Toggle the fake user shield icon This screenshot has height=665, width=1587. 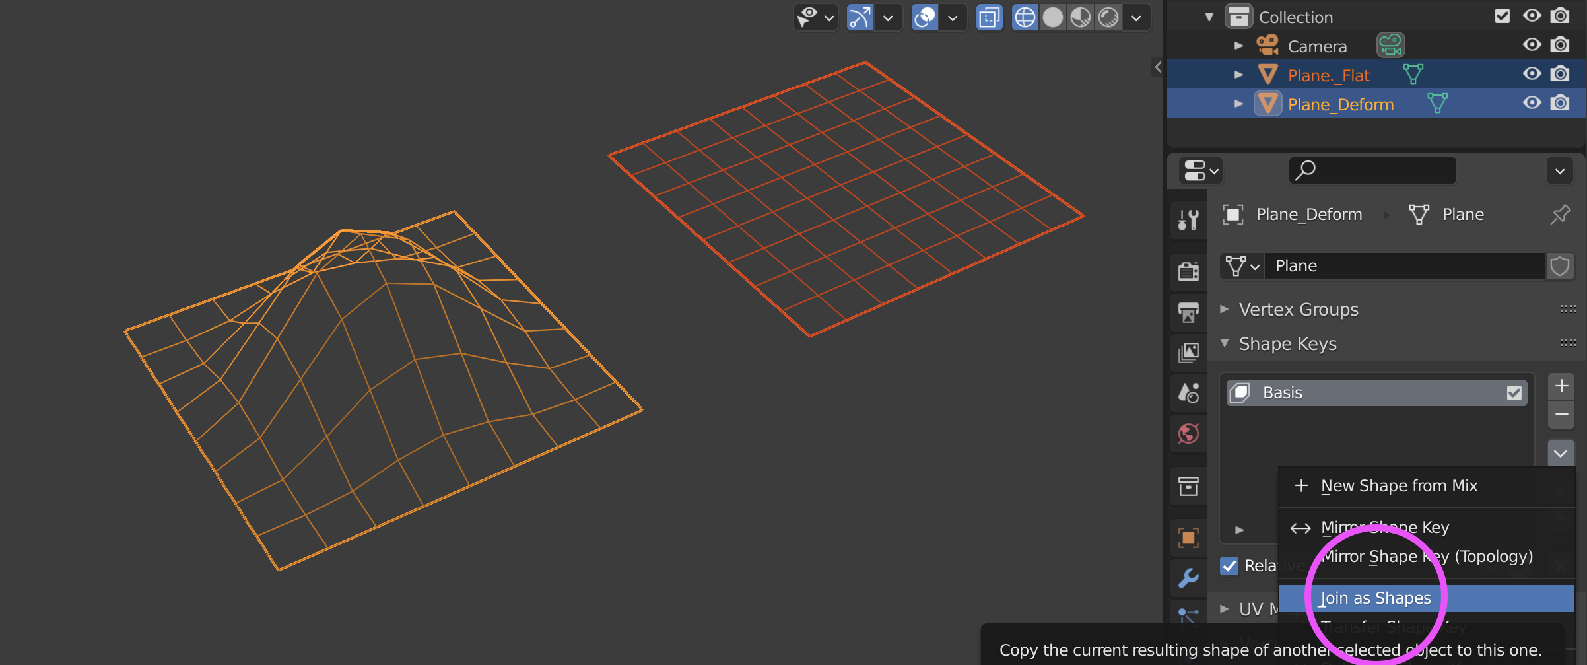point(1560,266)
